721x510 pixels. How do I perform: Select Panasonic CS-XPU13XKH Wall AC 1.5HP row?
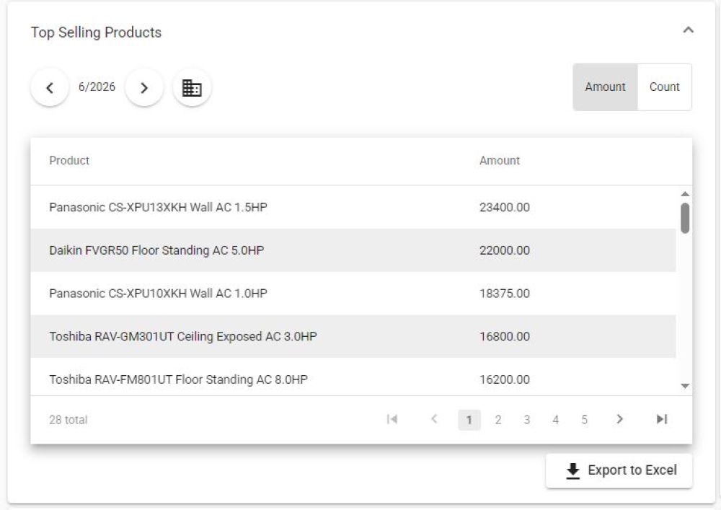(x=353, y=208)
